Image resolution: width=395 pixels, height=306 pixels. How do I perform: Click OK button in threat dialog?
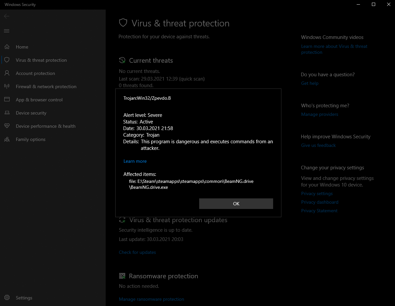[x=236, y=203]
